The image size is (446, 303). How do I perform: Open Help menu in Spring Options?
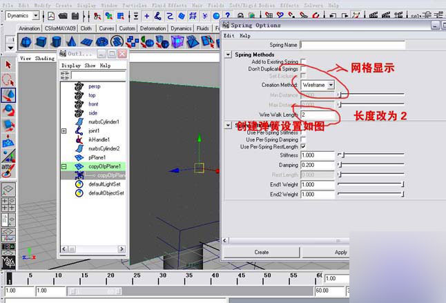coord(244,35)
